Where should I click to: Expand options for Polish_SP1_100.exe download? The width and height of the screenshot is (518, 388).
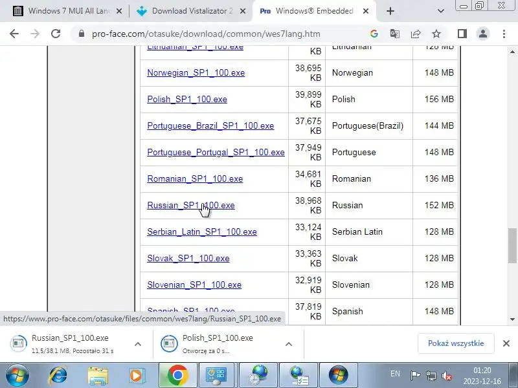click(288, 344)
